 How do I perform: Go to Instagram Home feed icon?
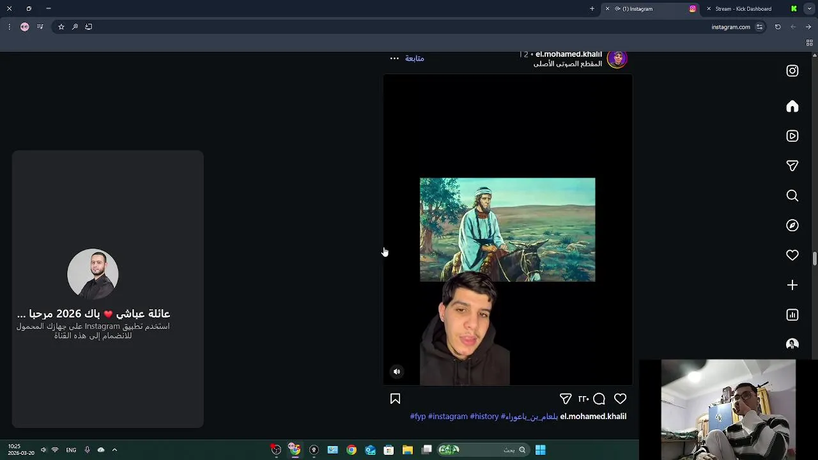tap(792, 106)
